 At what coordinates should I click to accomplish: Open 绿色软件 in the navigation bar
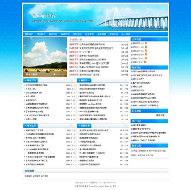pyautogui.click(x=41, y=34)
